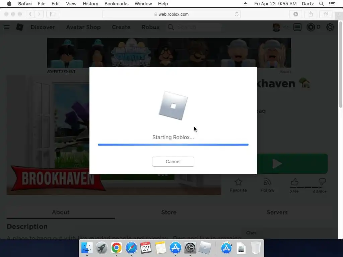Click the Roblox search magnifier icon

[x=170, y=27]
